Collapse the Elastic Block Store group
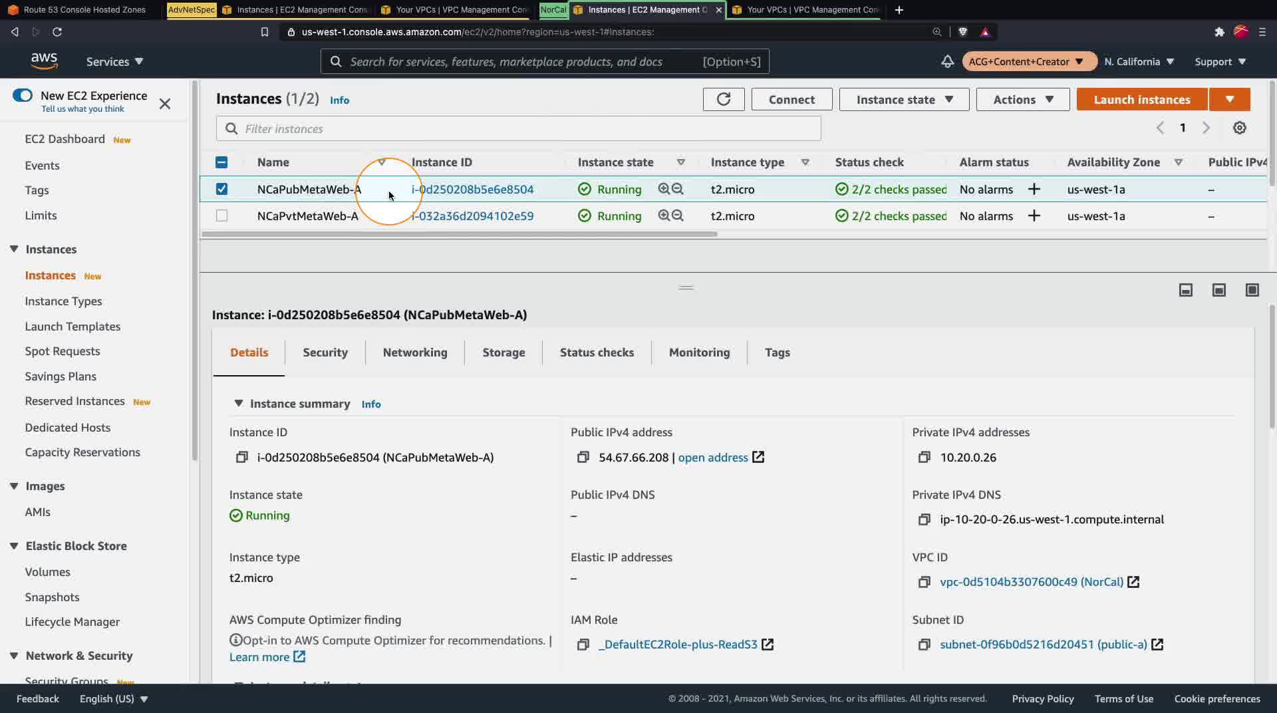1277x713 pixels. click(x=14, y=545)
